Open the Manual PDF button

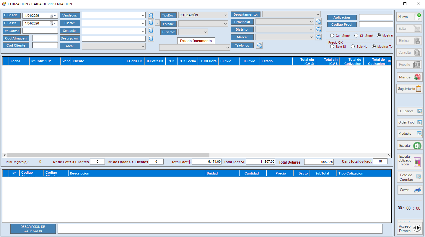coord(409,77)
